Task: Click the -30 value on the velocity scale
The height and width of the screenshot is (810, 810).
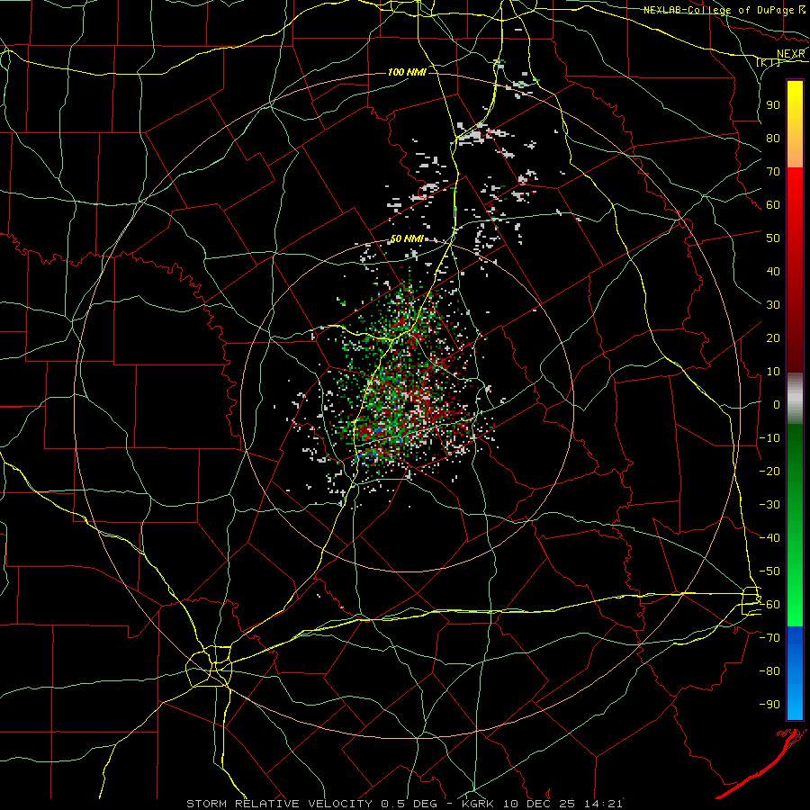Action: pos(769,505)
